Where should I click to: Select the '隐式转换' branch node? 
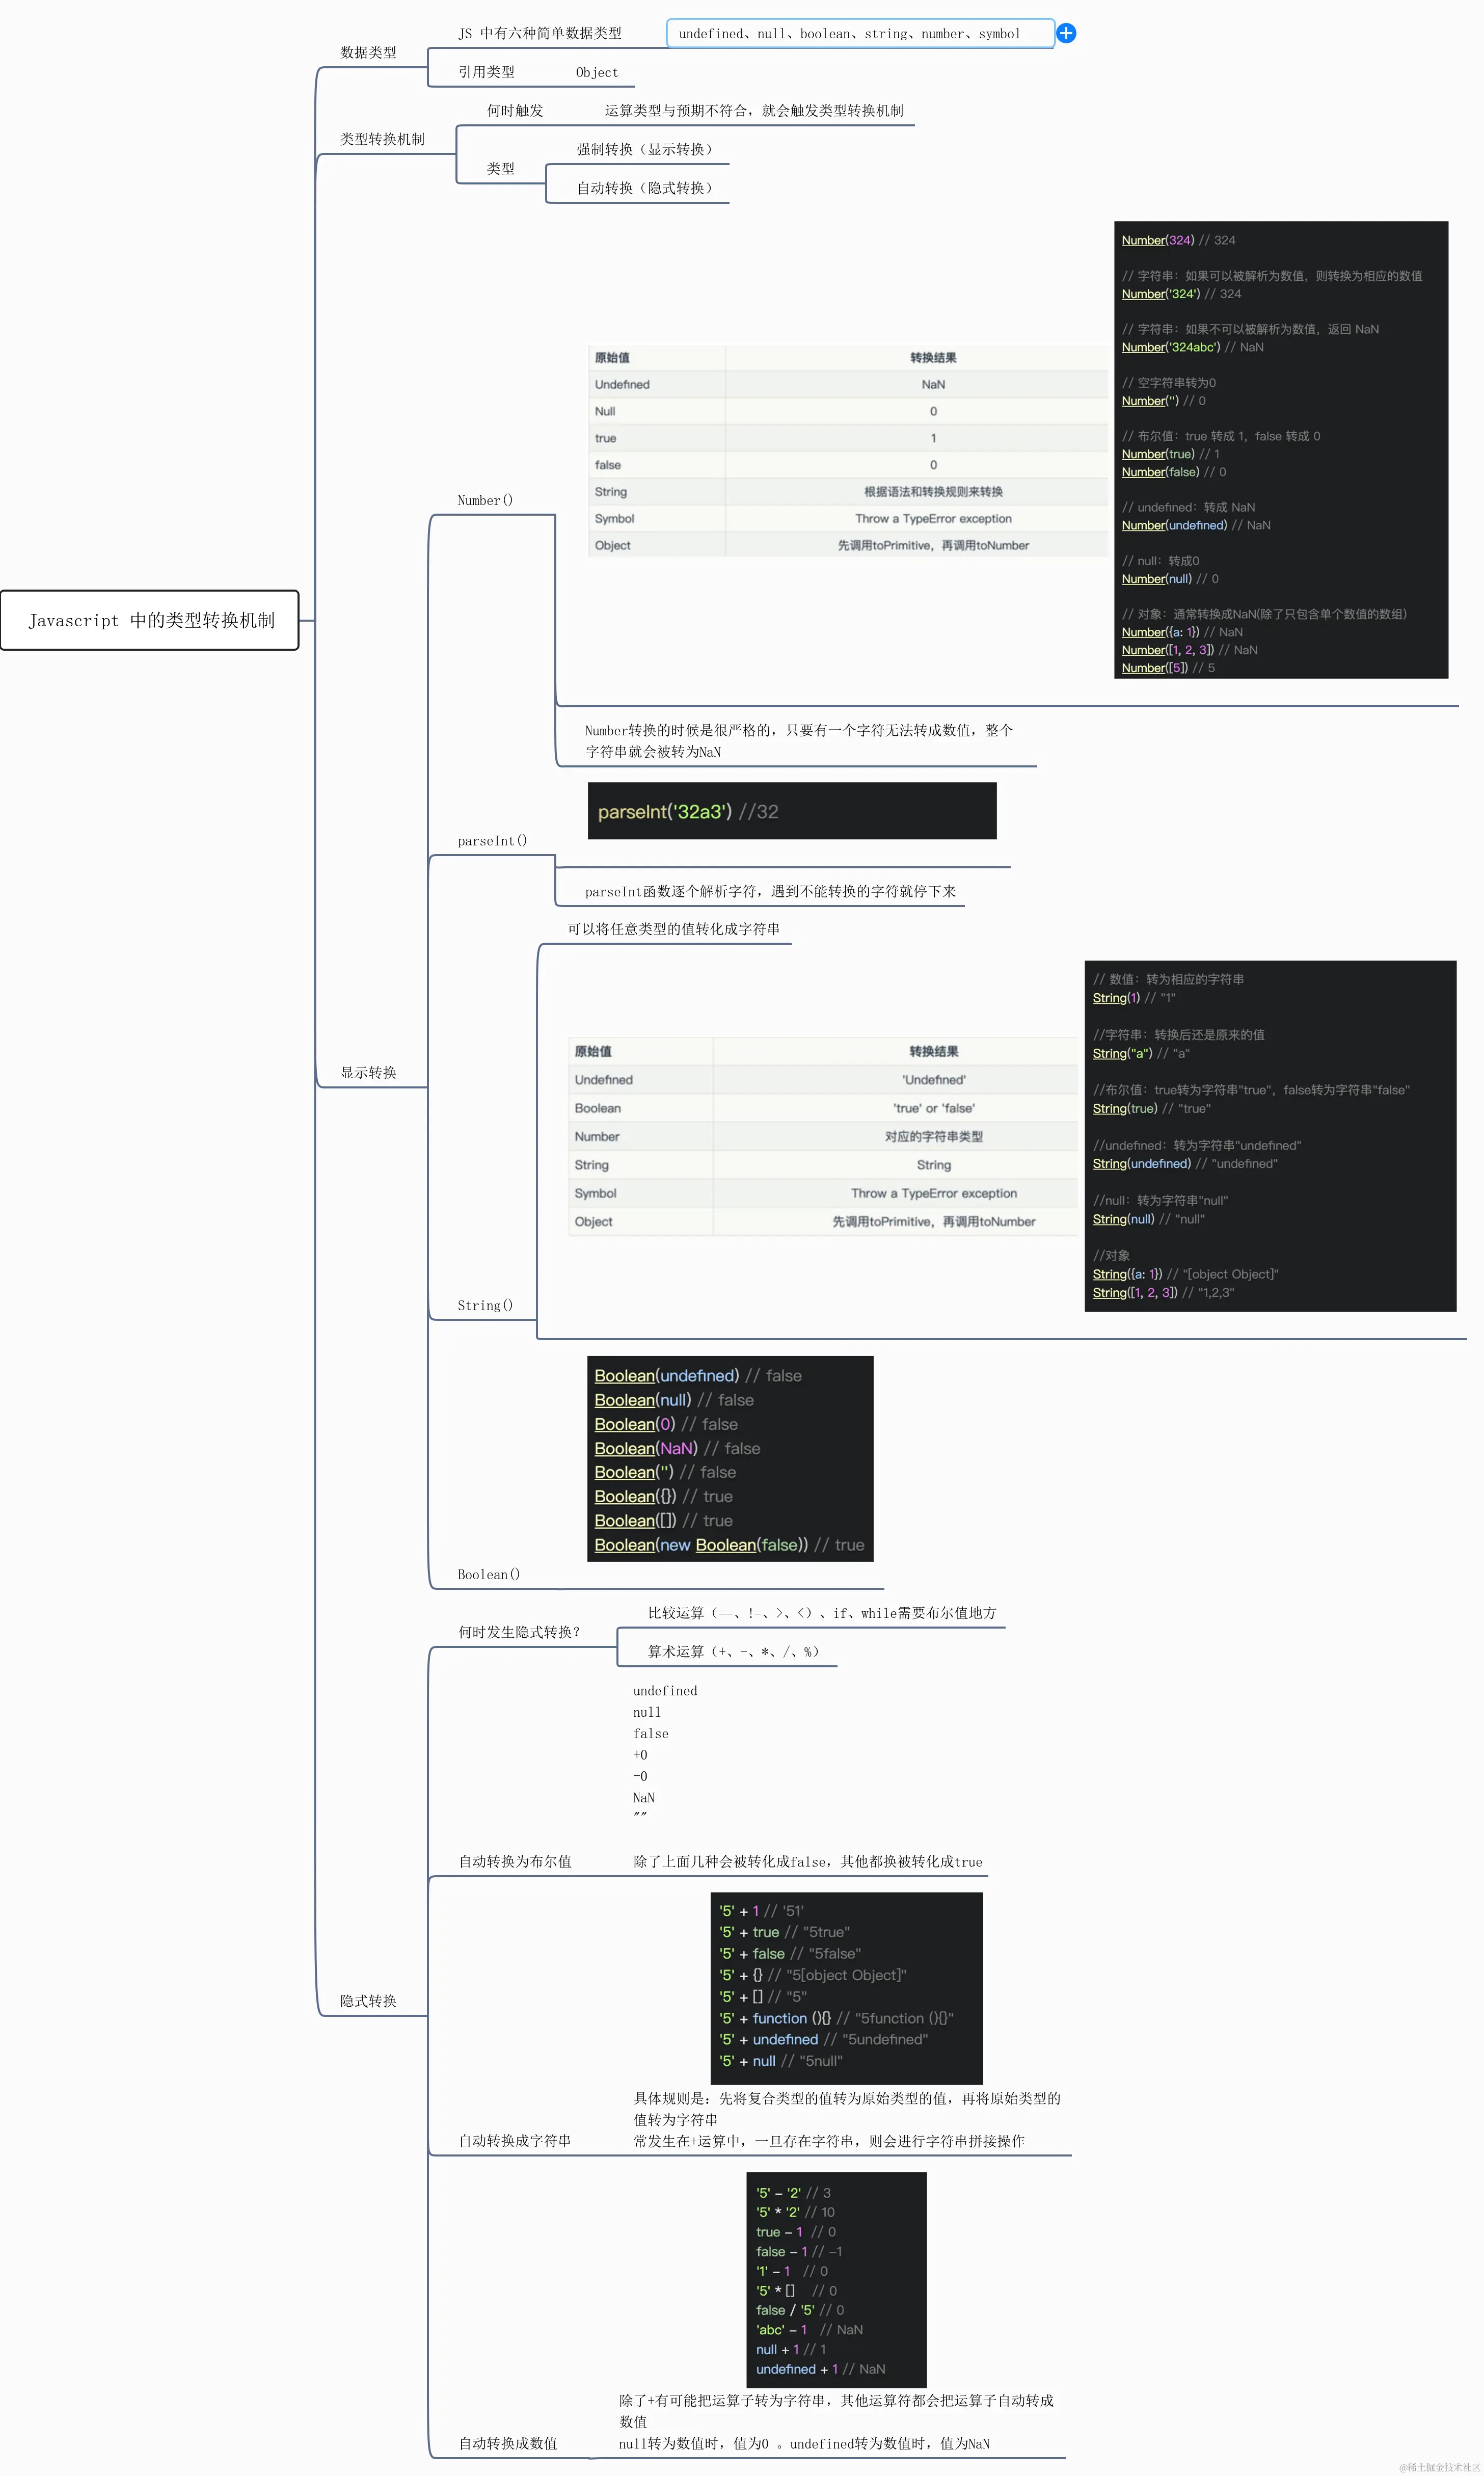pos(368,2001)
